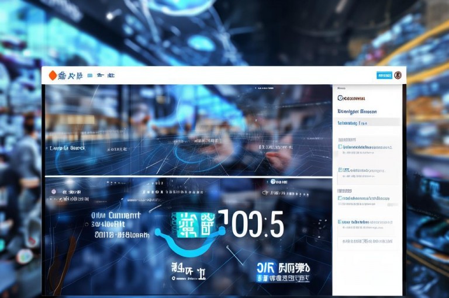Toggle the third checkbox in the sidebar list
Viewport: 449px width, 298px height.
coord(340,198)
